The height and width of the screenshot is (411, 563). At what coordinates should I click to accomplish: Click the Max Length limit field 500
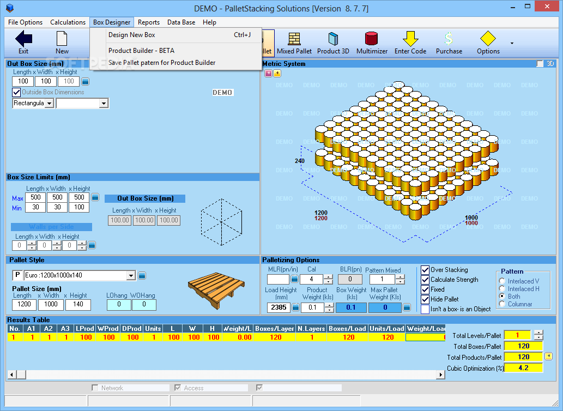coord(35,197)
